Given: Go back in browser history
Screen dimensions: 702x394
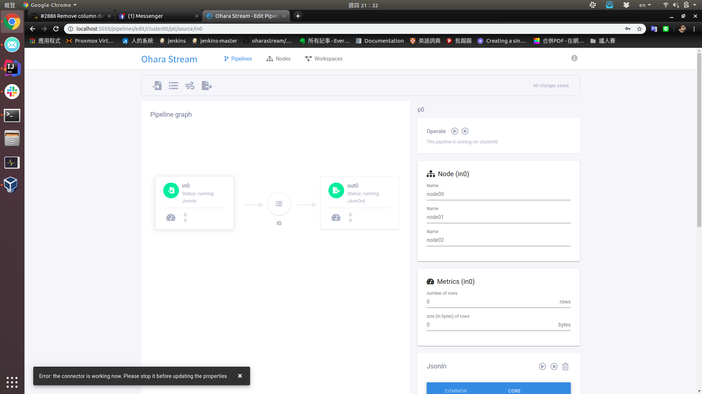Looking at the screenshot, I should coord(33,29).
